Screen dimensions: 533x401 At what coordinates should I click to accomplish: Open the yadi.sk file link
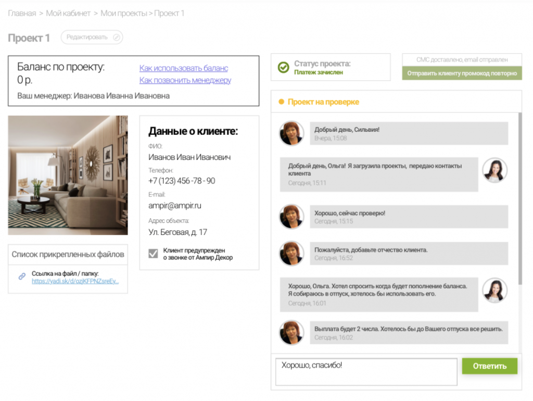[75, 281]
